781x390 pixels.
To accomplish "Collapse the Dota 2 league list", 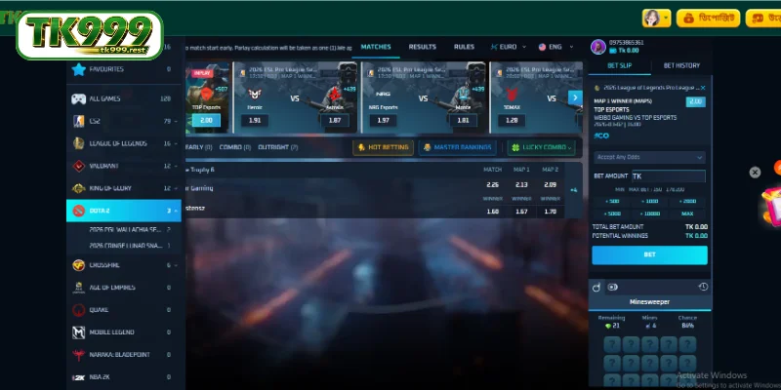I will [176, 211].
